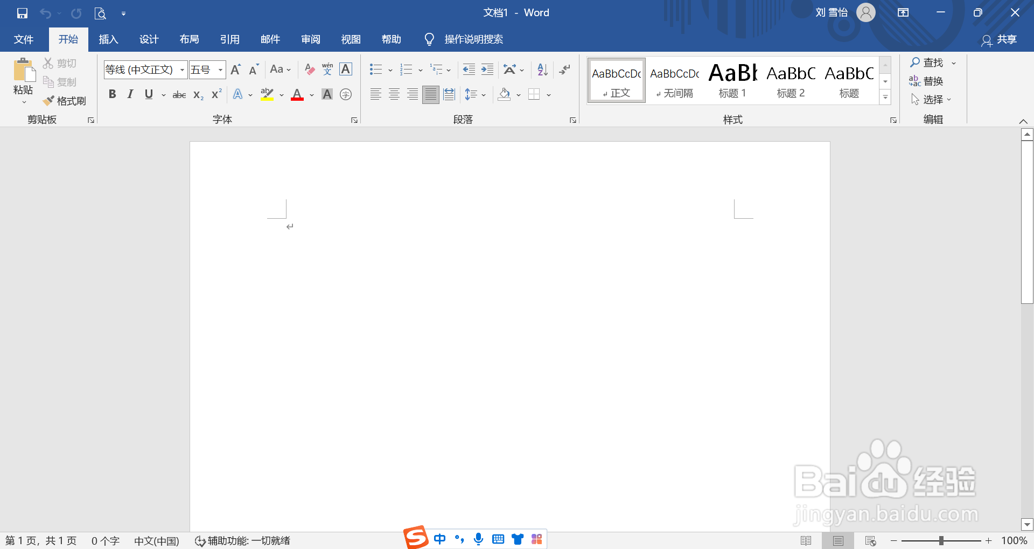Image resolution: width=1034 pixels, height=549 pixels.
Task: Open the font color picker
Action: coord(311,94)
